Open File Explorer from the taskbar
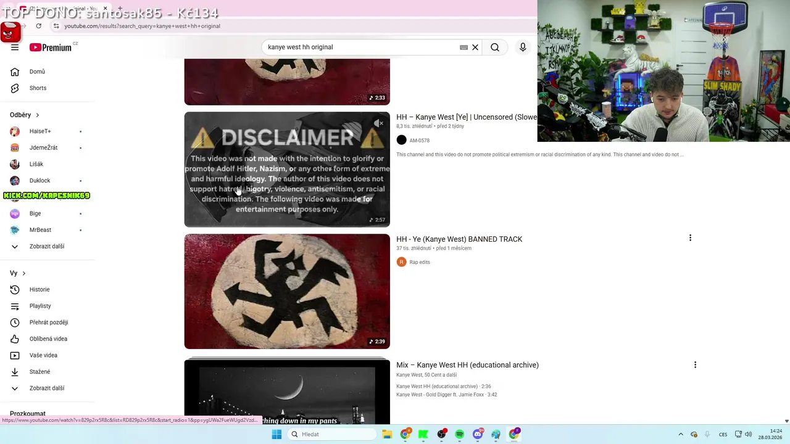The image size is (790, 444). 387,434
